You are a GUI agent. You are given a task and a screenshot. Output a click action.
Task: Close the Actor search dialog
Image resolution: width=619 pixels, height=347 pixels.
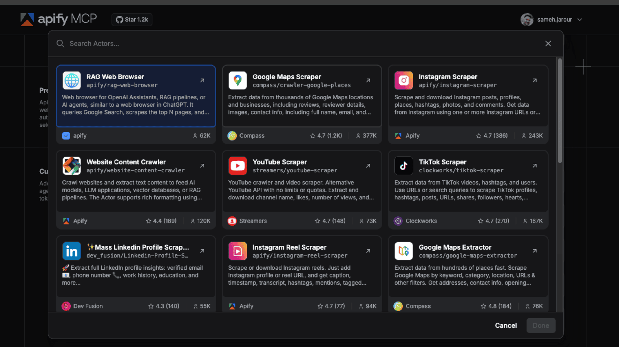tap(548, 44)
